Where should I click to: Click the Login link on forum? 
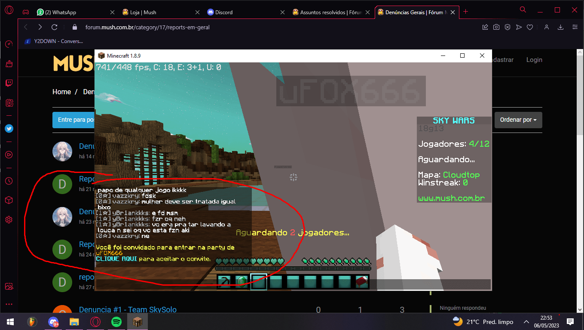tap(534, 60)
